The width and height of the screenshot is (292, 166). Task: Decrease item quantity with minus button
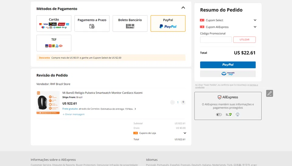[x=172, y=102]
